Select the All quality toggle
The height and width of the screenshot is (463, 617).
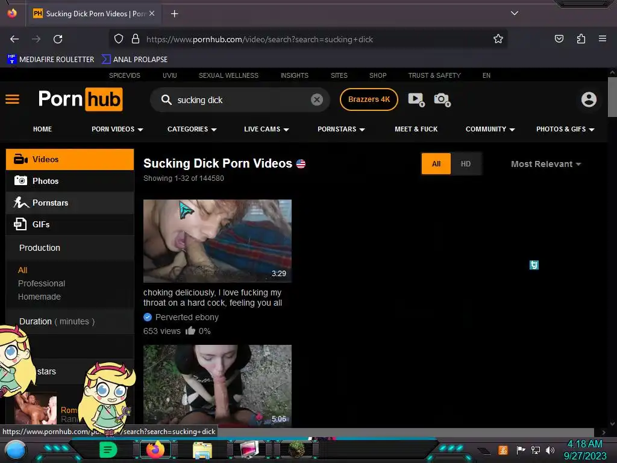[436, 164]
